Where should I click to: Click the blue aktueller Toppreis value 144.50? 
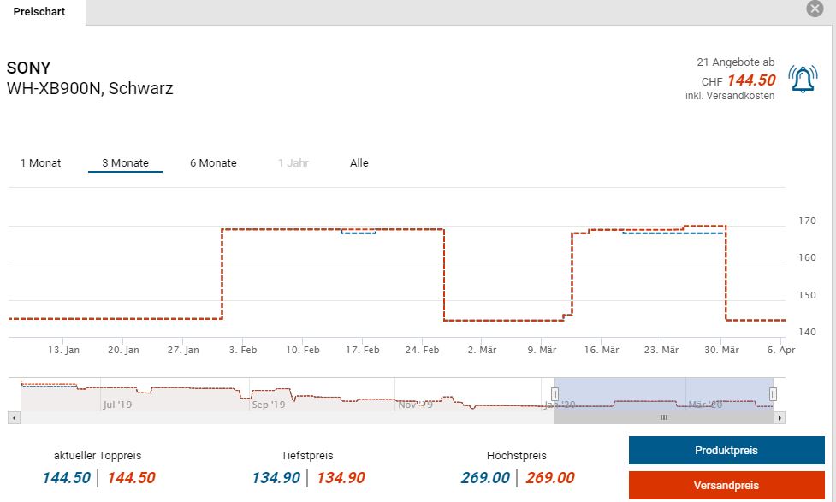click(x=66, y=477)
